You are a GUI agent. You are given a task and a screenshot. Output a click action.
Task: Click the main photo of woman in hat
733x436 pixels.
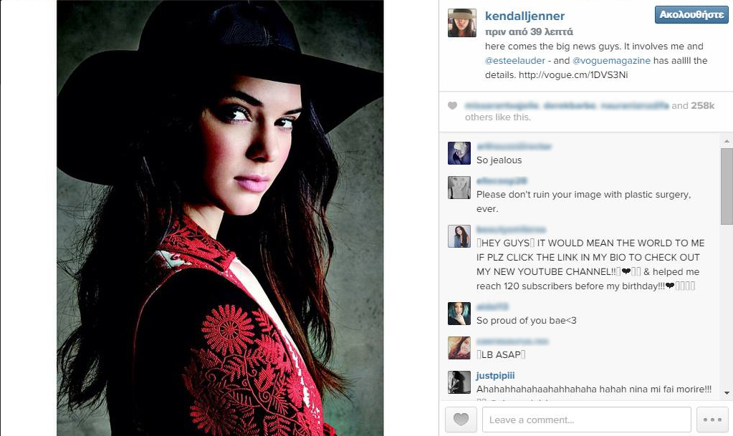point(220,218)
